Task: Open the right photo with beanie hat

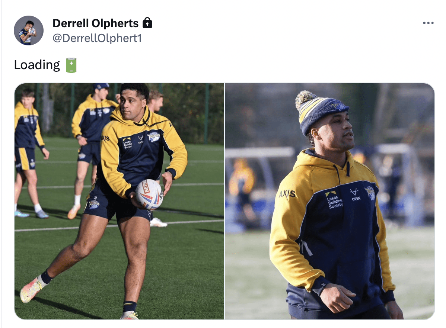Action: click(x=330, y=201)
